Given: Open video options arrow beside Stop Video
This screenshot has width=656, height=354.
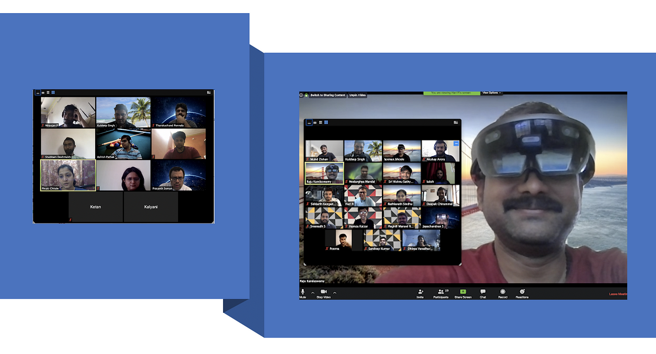Looking at the screenshot, I should pyautogui.click(x=335, y=293).
